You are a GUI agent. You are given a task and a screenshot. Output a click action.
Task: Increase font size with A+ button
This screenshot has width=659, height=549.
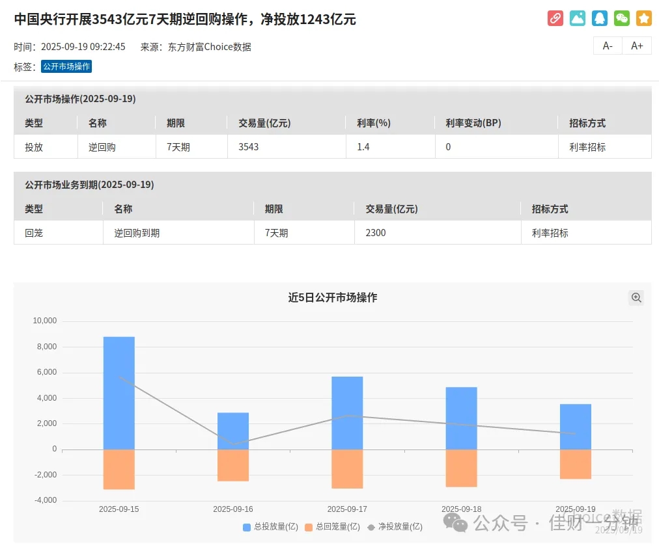coord(637,46)
